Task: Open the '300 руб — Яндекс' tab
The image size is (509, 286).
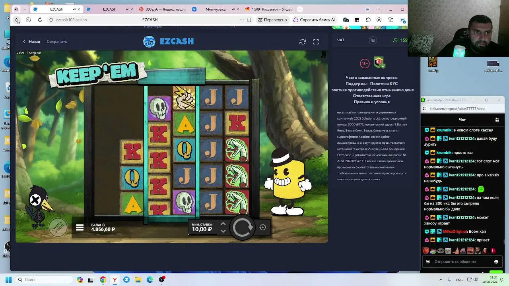Action: [163, 9]
